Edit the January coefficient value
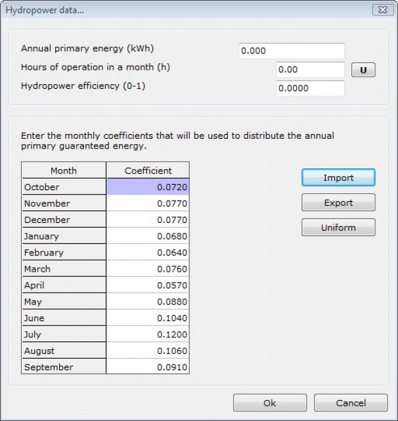Screen dimensions: 398x421 tap(148, 236)
